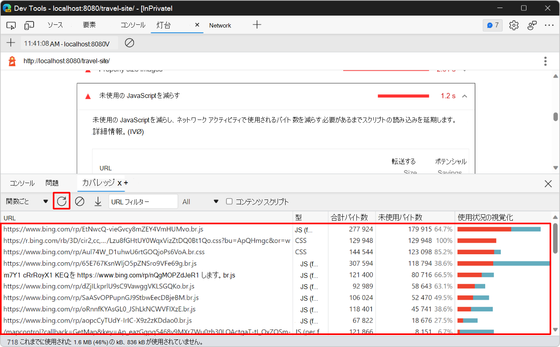
Task: Reload coverage recording with the refresh icon
Action: (x=61, y=201)
